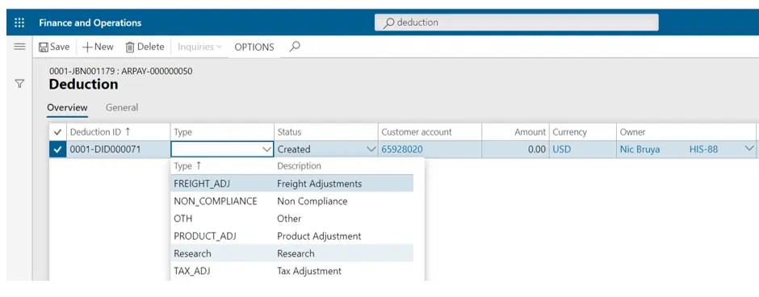Click the Freight Adjustments description
This screenshot has height=297, width=759.
(319, 184)
